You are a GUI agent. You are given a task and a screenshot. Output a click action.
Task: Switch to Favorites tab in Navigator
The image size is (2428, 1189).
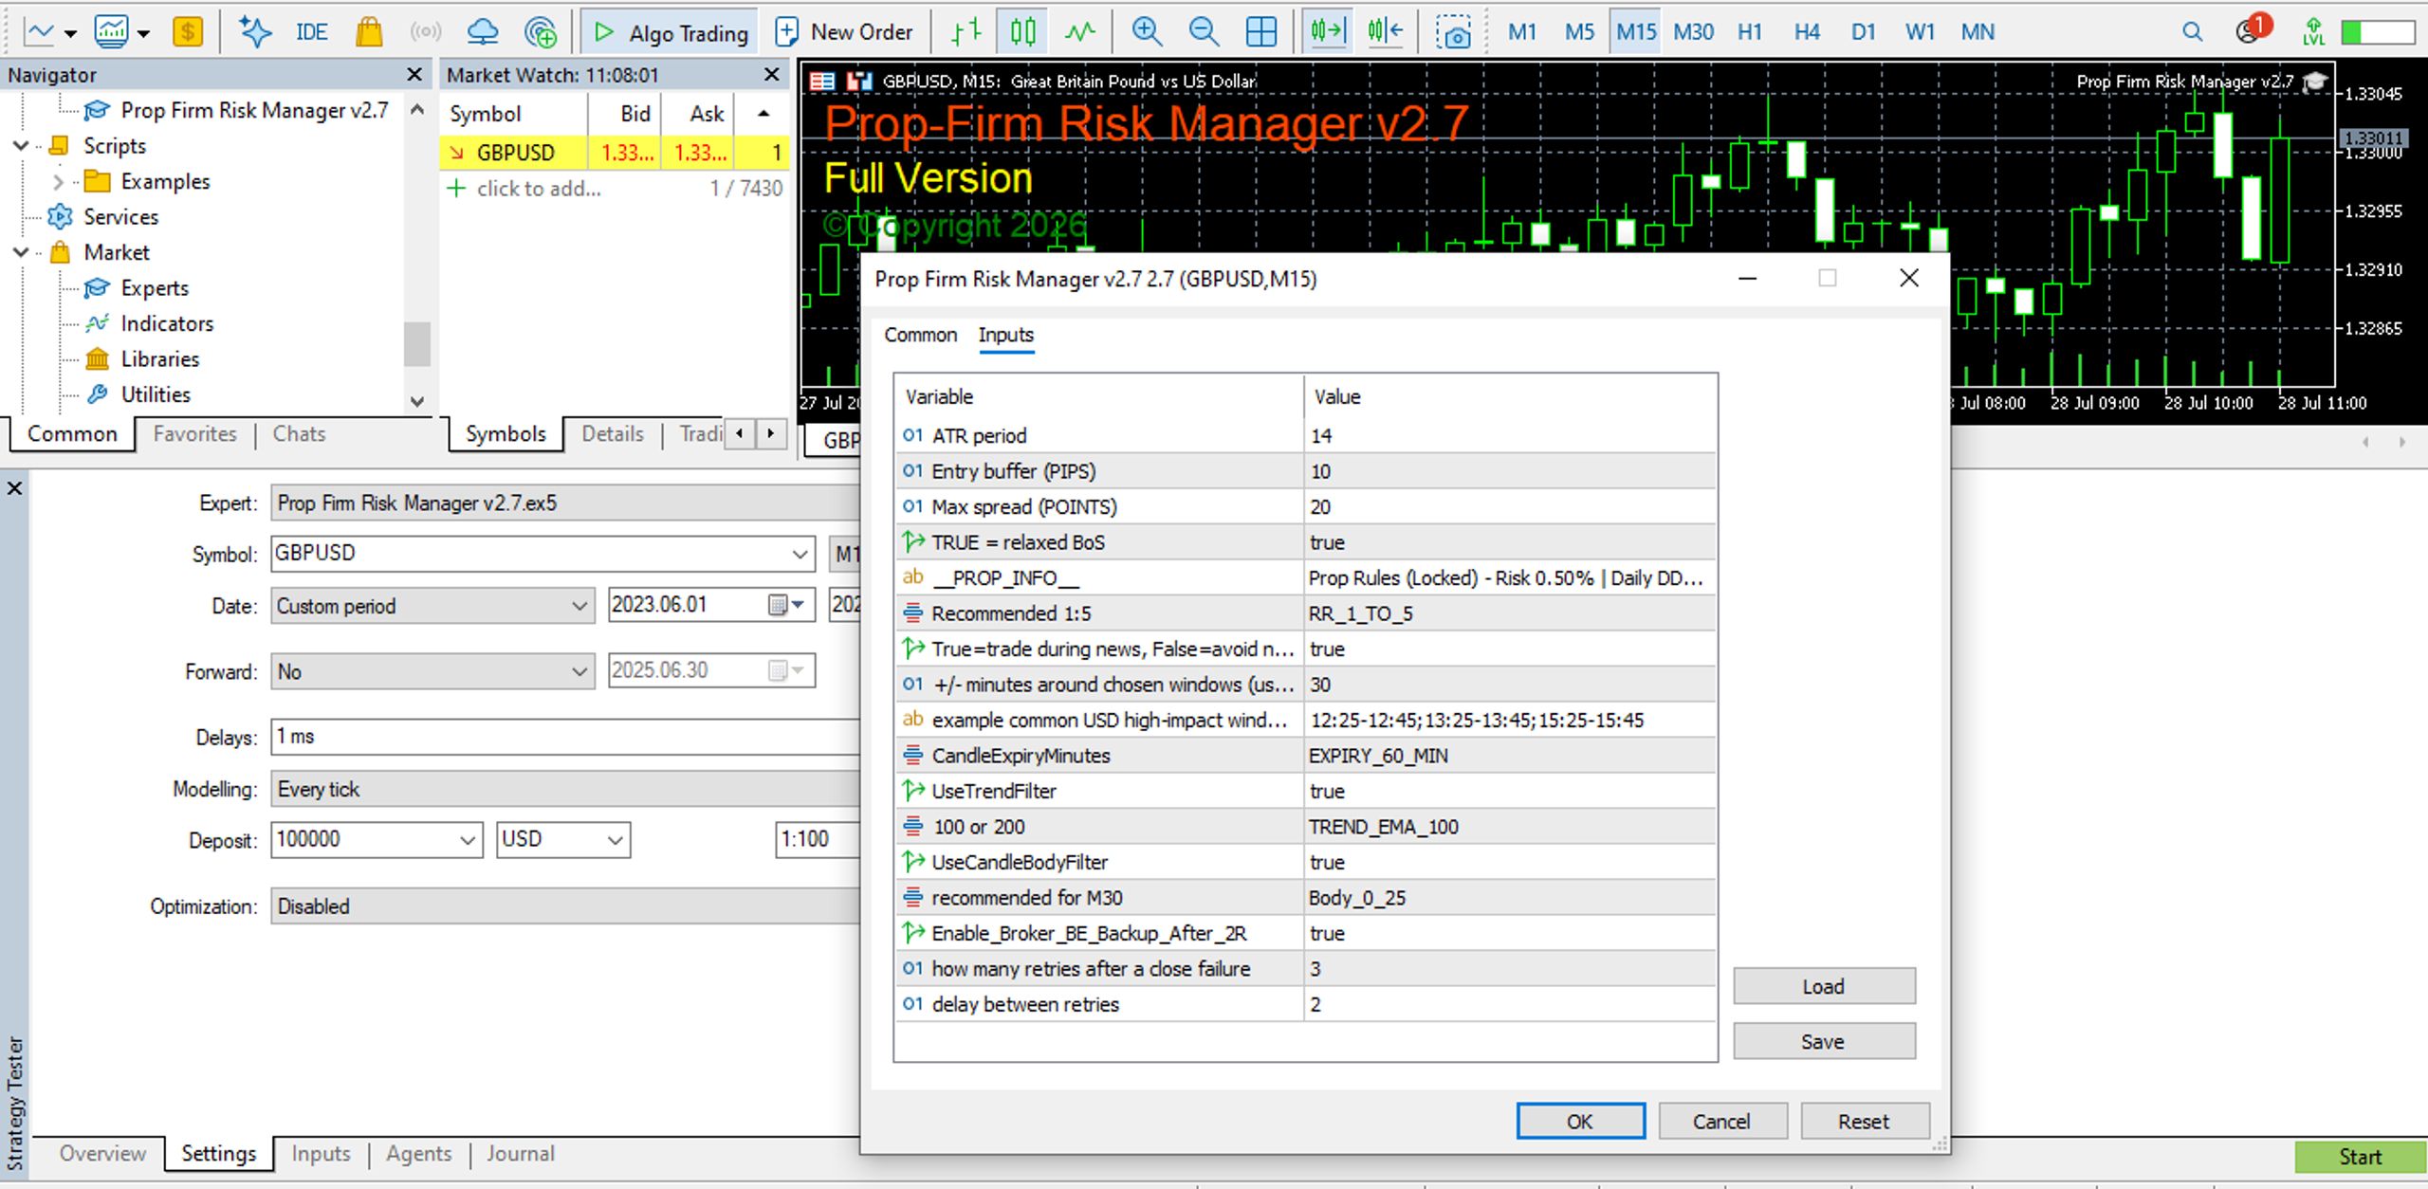coord(194,434)
